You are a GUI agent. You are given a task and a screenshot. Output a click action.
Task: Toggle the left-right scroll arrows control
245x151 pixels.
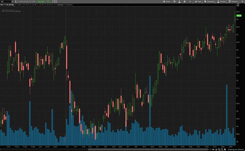coord(213,150)
